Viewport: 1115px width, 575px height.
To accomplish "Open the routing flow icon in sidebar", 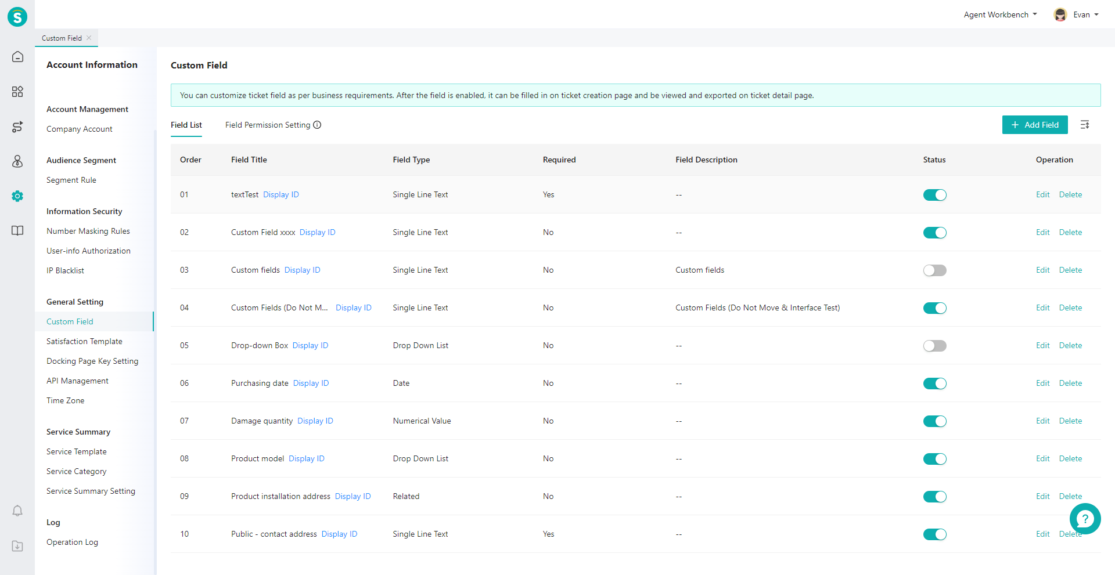I will [x=17, y=126].
